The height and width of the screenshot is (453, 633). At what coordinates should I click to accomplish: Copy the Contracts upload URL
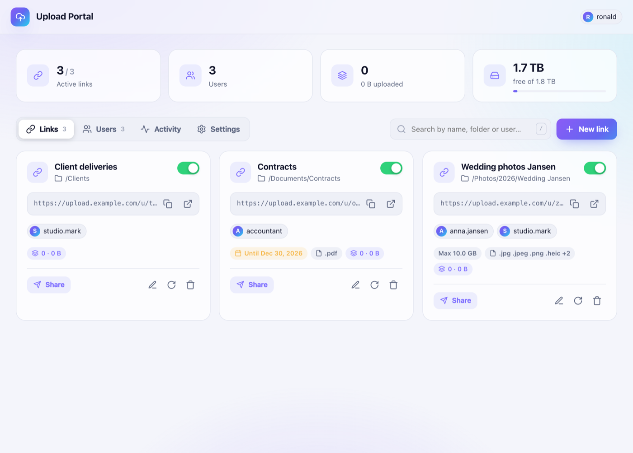coord(371,204)
